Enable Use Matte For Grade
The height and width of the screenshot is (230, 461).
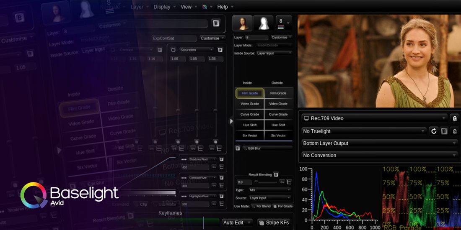click(275, 206)
